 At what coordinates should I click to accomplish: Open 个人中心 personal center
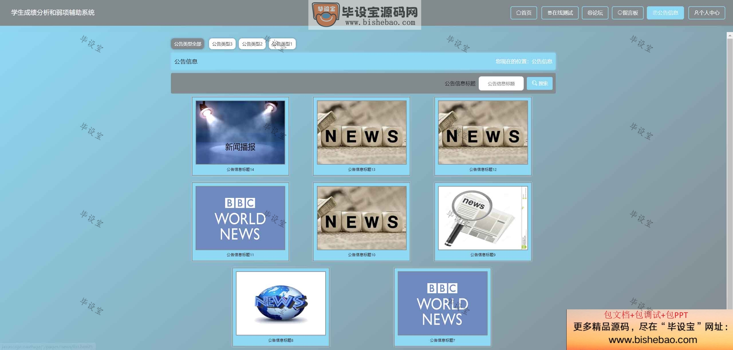point(707,13)
